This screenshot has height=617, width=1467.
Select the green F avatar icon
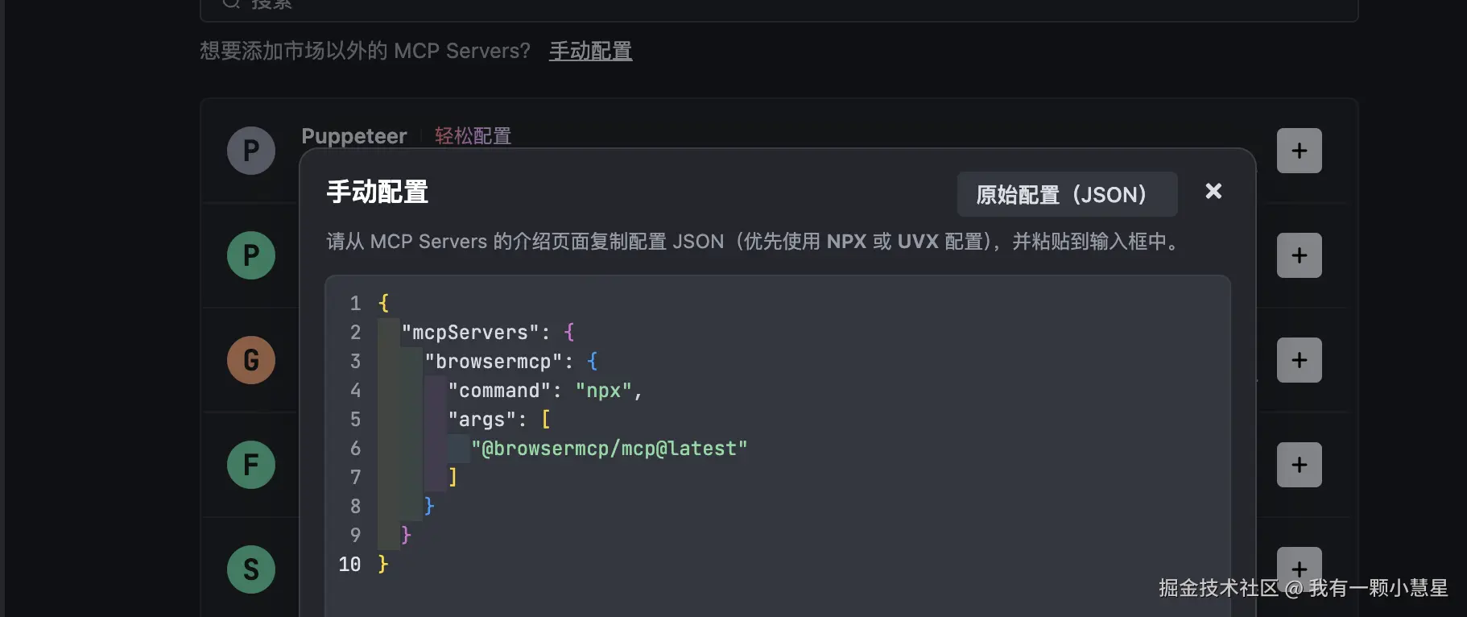(x=251, y=465)
